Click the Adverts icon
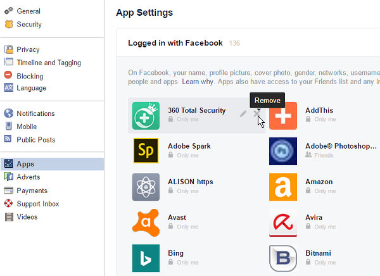This screenshot has width=380, height=276. tap(9, 177)
